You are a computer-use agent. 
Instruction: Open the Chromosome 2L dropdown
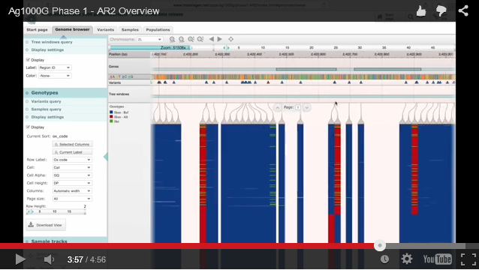pyautogui.click(x=149, y=39)
